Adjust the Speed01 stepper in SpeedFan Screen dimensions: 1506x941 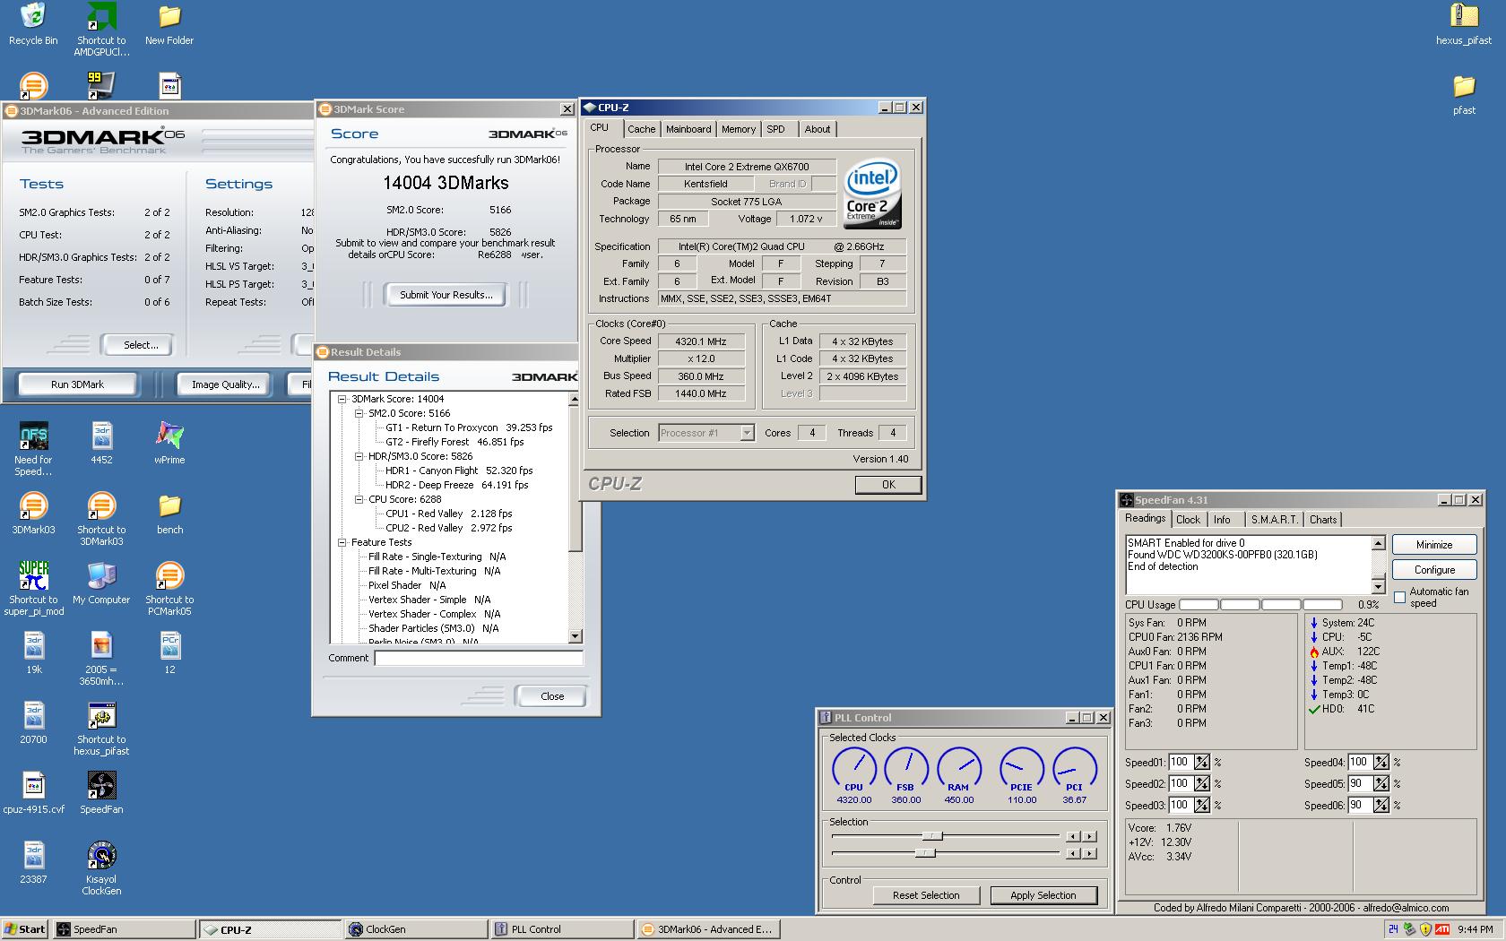(x=1201, y=763)
